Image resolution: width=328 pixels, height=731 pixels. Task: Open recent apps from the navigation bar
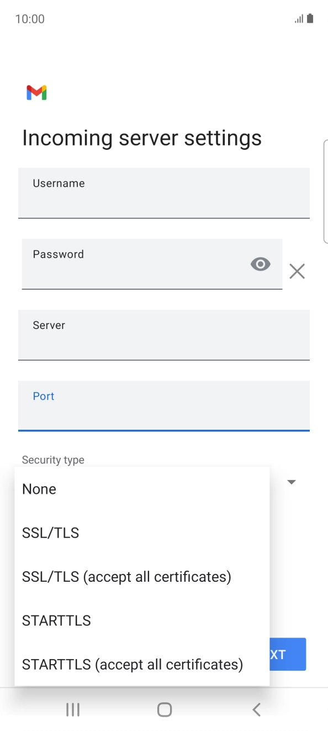click(x=72, y=709)
